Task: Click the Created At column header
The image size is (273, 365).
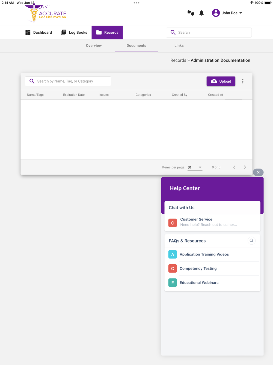Action: tap(215, 95)
